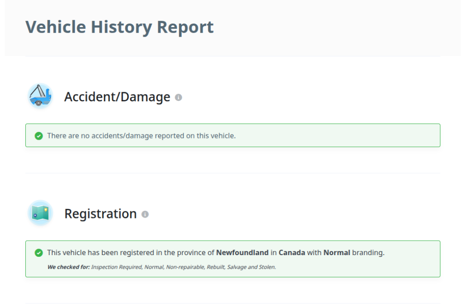Select the Accident/Damage section heading
The image size is (464, 308).
coord(117,97)
